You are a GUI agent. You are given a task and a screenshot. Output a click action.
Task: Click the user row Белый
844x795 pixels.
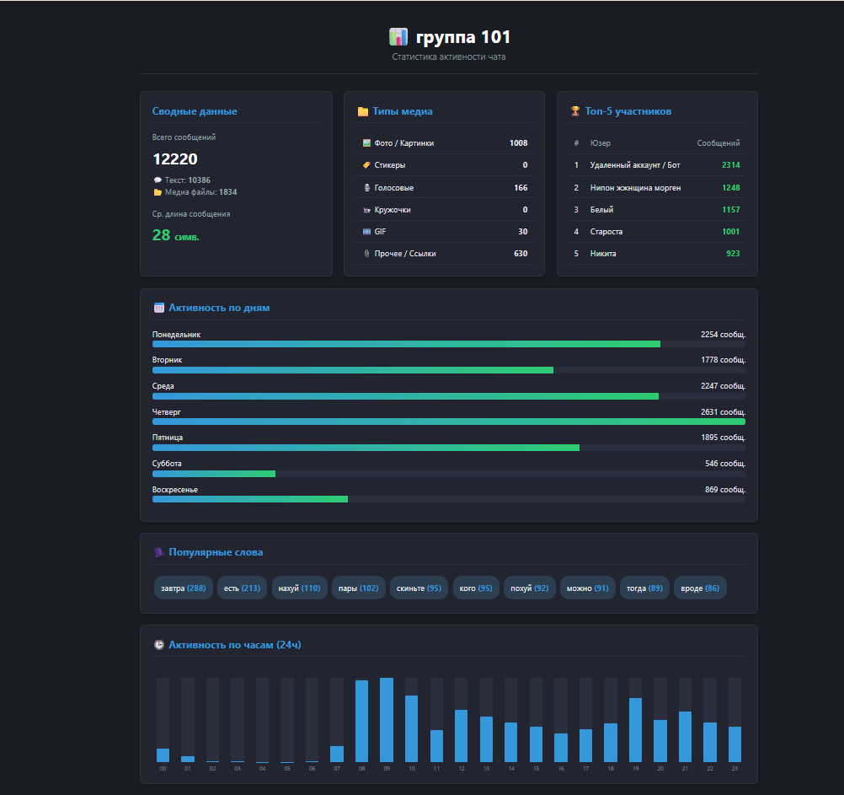click(x=657, y=210)
